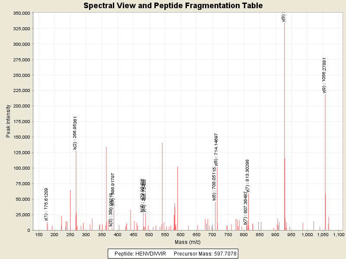The height and width of the screenshot is (259, 346).
Task: Click the chart title 'Spectral View and Peptide Fragmentation Table'
Action: [x=173, y=6]
